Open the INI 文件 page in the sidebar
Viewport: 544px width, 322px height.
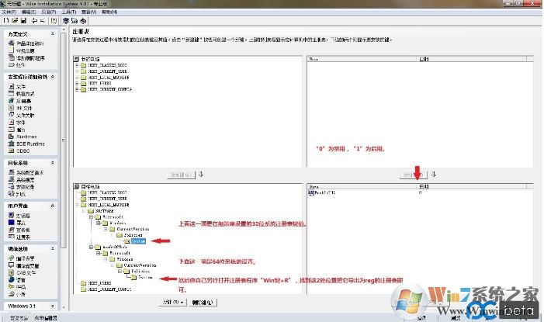[20, 108]
